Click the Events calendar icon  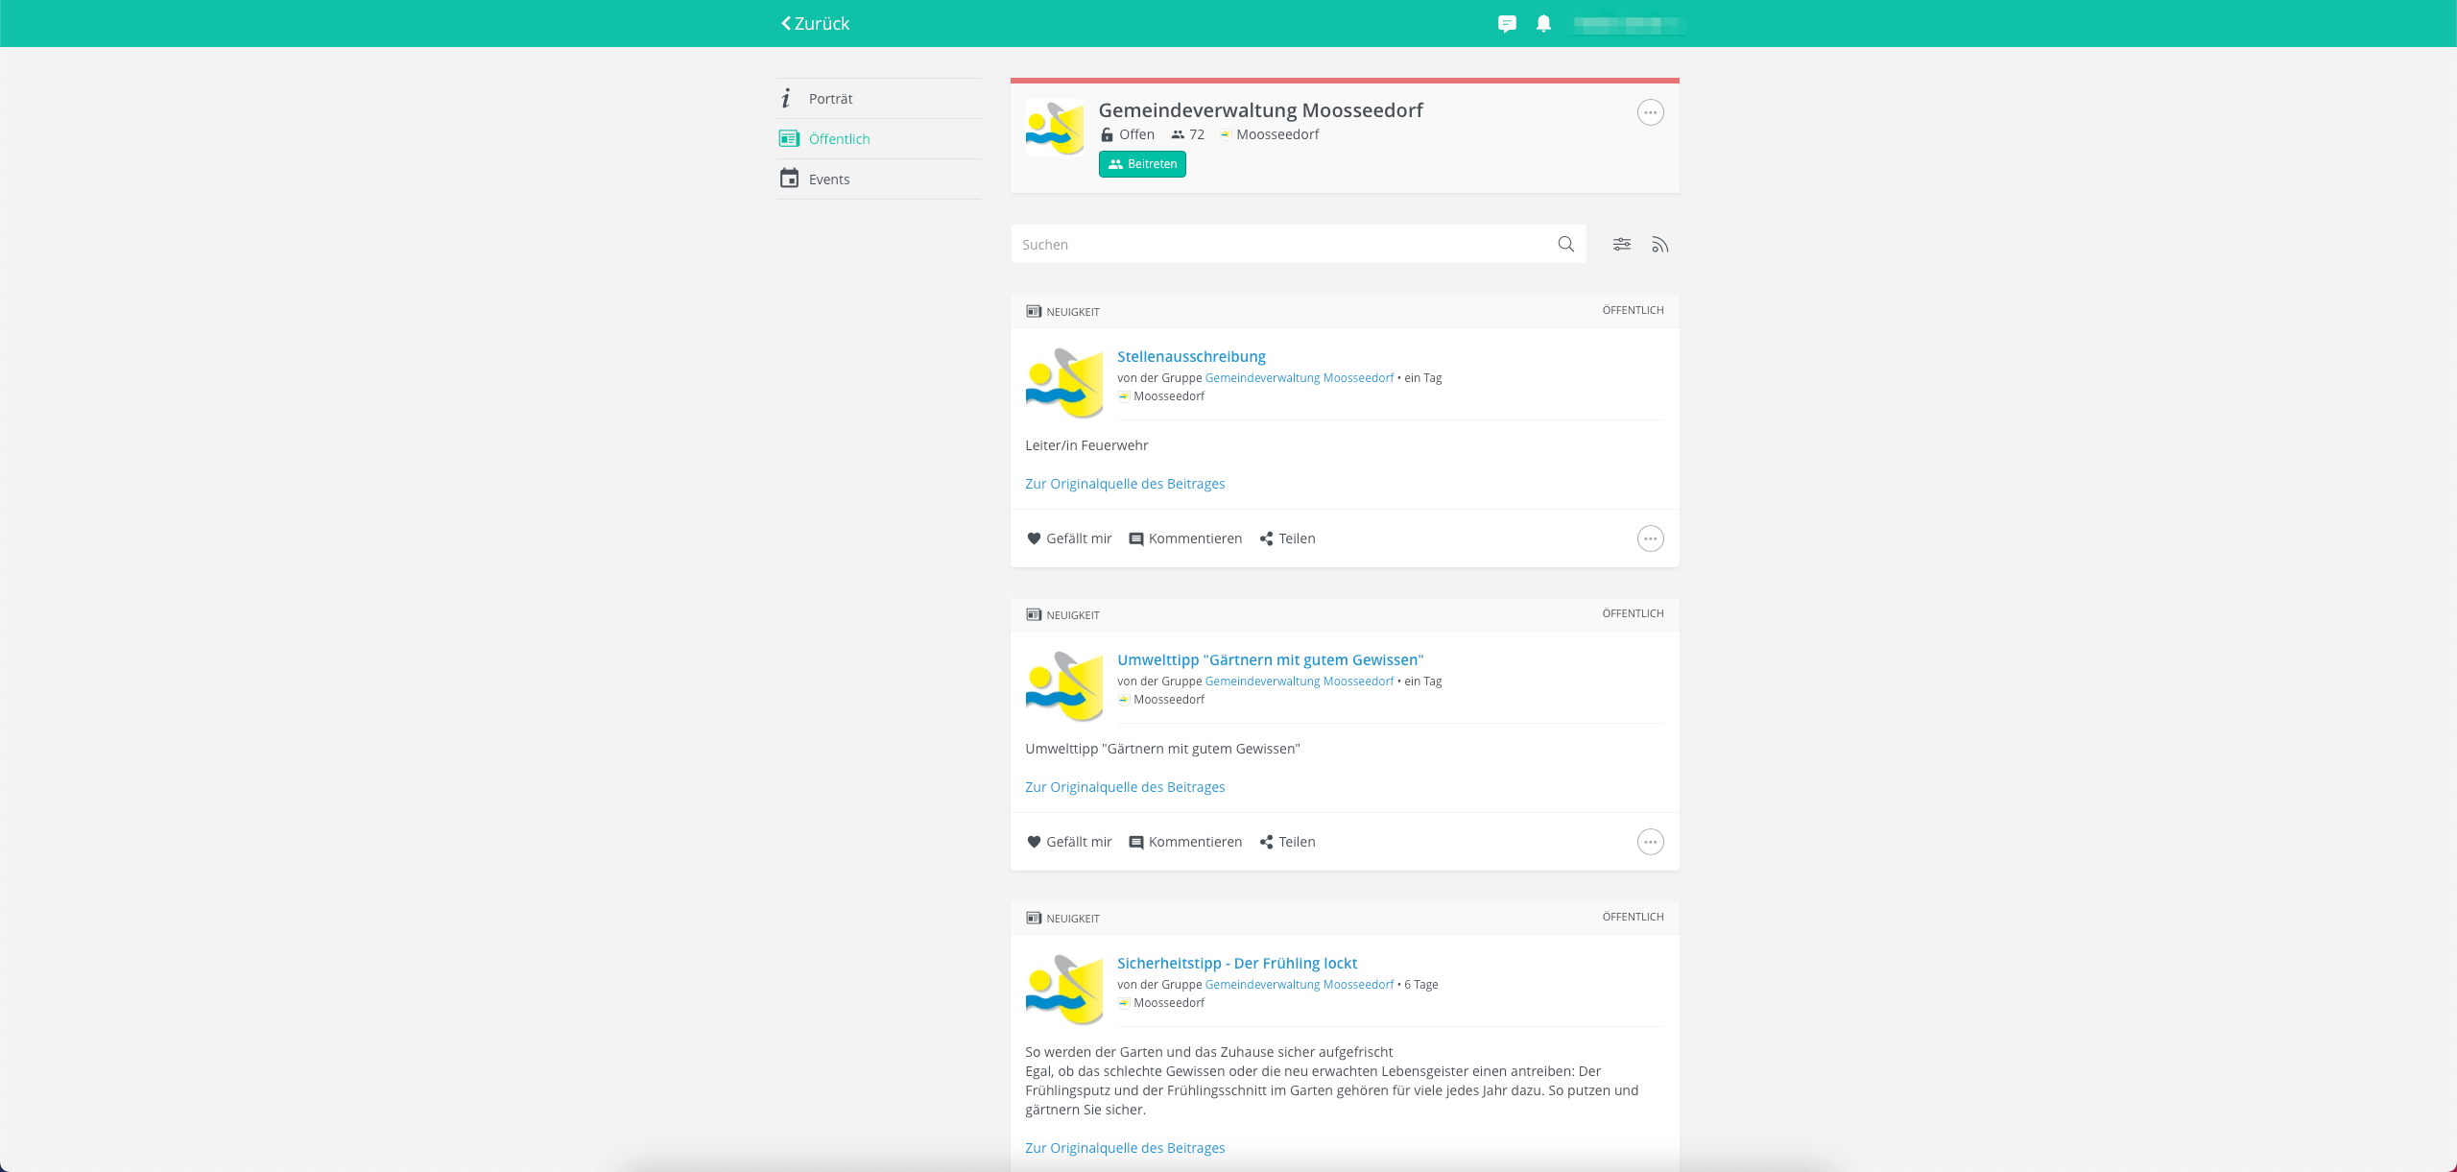[x=789, y=179]
